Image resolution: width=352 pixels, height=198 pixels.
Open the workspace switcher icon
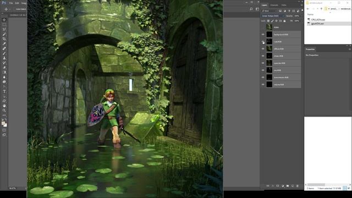coord(257,9)
